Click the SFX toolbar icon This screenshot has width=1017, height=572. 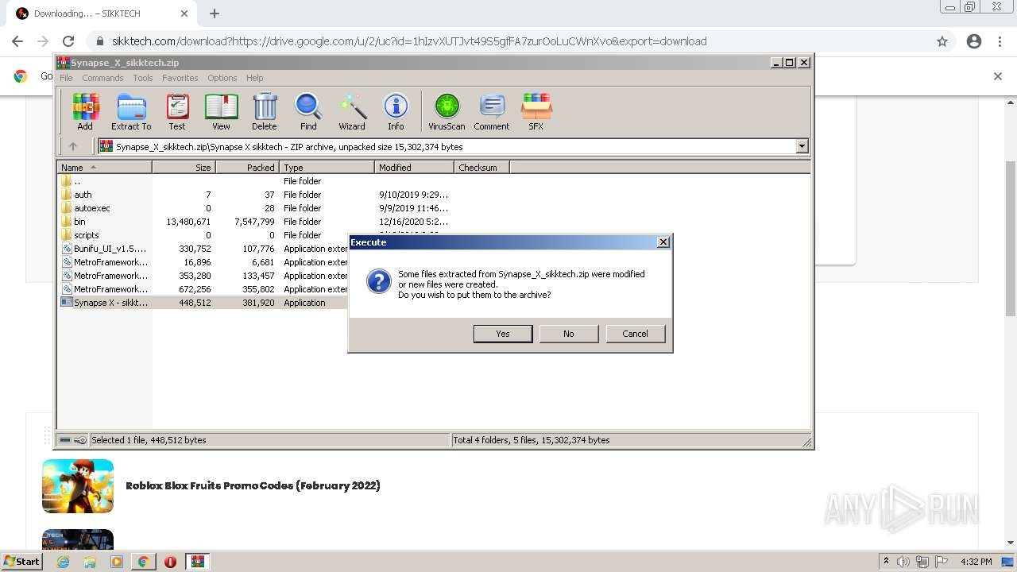click(x=536, y=111)
